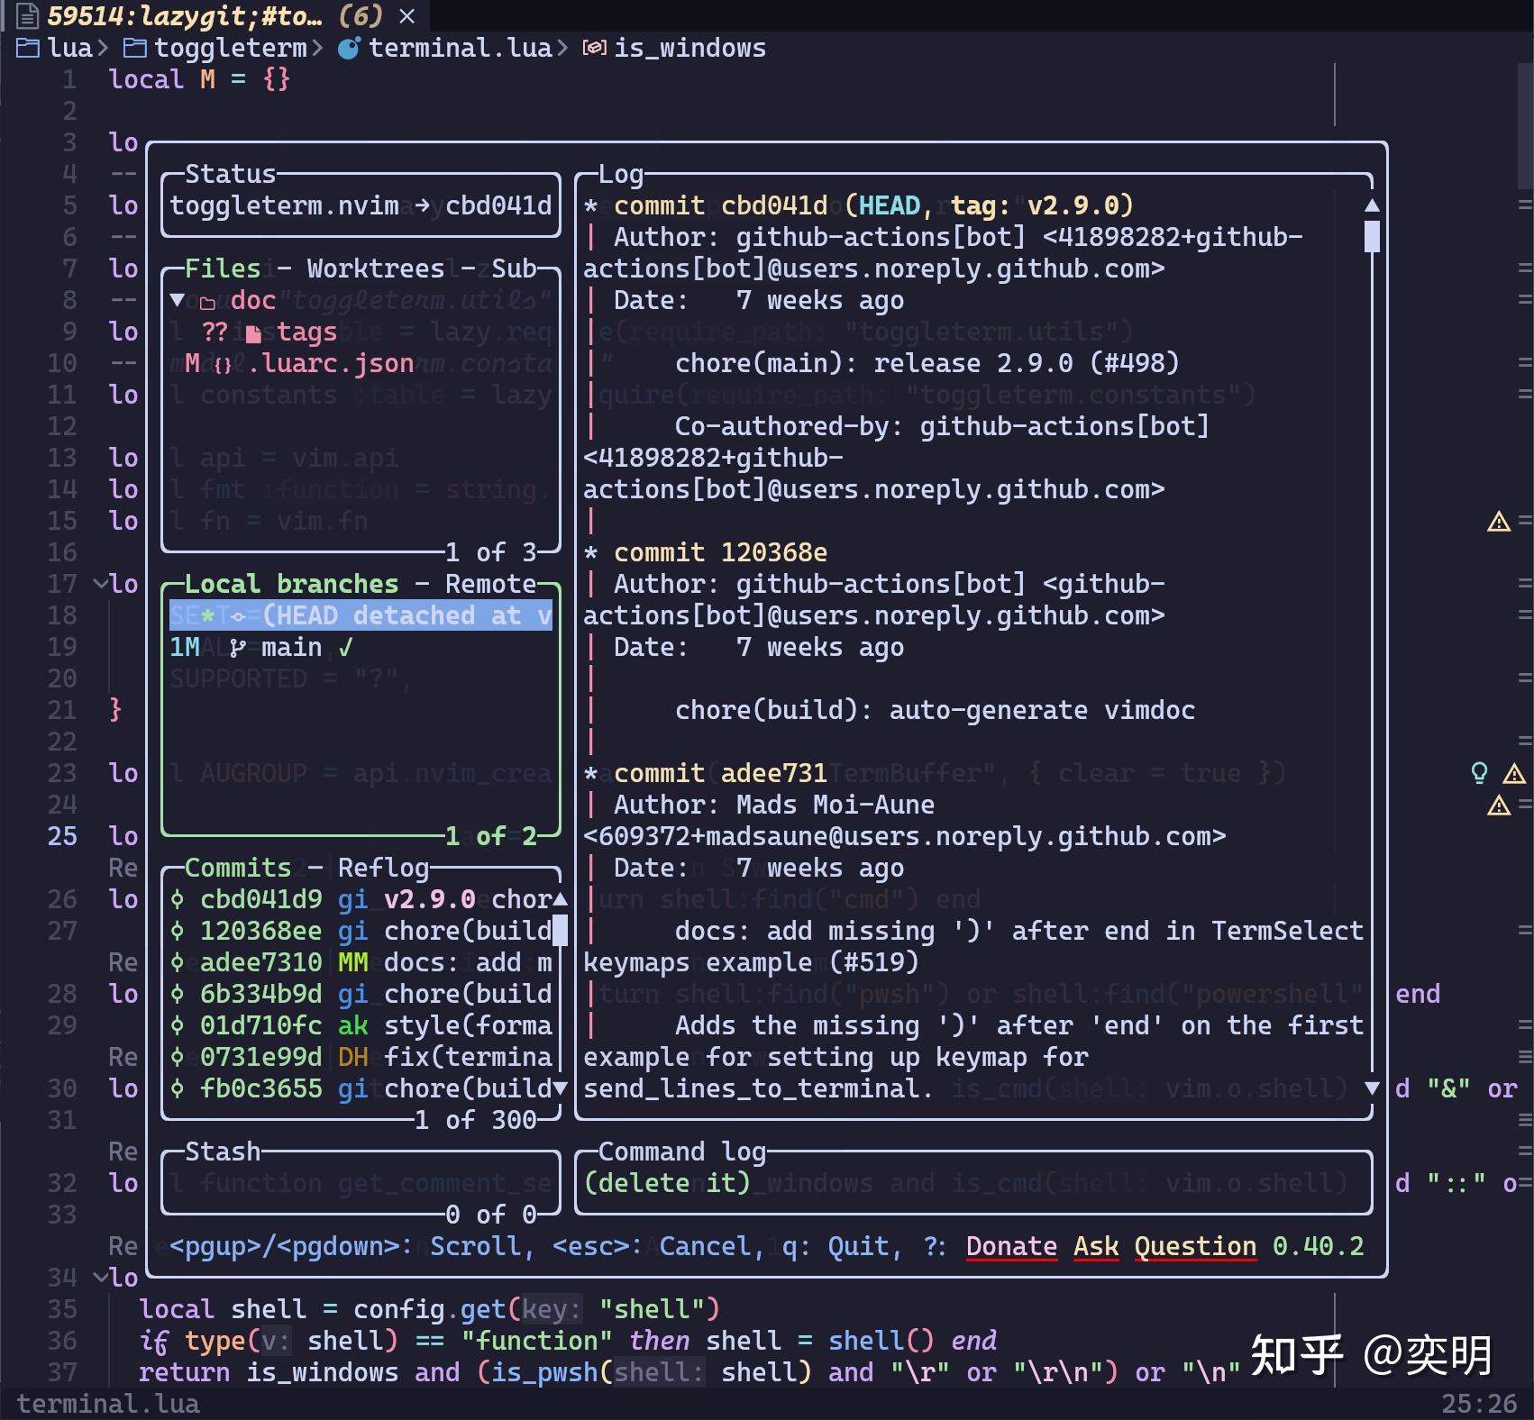Viewport: 1534px width, 1420px height.
Task: Select the is_windows function symbol icon
Action: pyautogui.click(x=595, y=48)
